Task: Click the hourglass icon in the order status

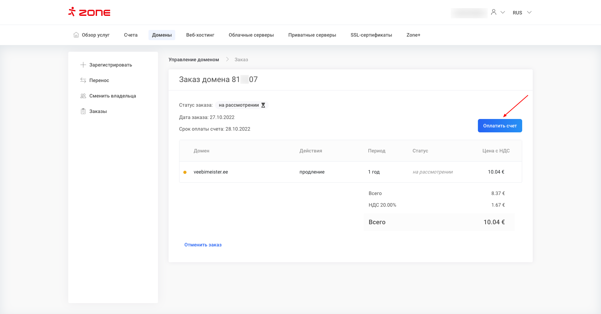Action: coord(263,105)
